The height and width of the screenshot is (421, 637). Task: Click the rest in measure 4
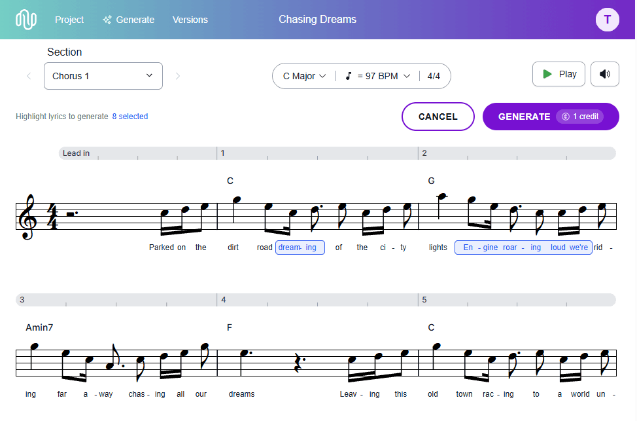(299, 363)
